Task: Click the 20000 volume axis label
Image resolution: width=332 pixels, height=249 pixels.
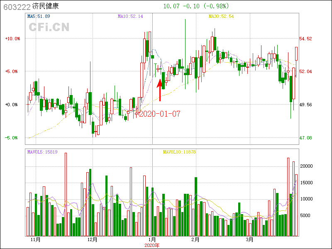Action: tap(307, 166)
